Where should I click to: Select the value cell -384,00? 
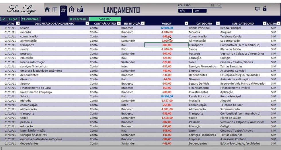166,139
